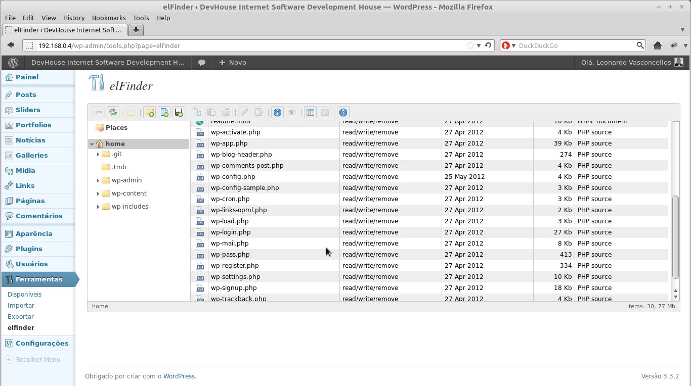Open the Olá, Leonardo Vasconcellos account menu
The height and width of the screenshot is (386, 691).
[x=632, y=63]
